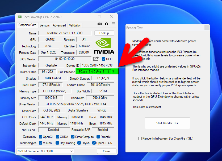Toggle the PhysX checkbox
The height and width of the screenshot is (161, 222).
79,143
